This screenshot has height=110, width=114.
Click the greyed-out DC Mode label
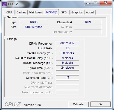click(66, 27)
